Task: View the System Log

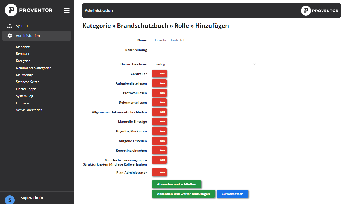Action: (x=24, y=96)
